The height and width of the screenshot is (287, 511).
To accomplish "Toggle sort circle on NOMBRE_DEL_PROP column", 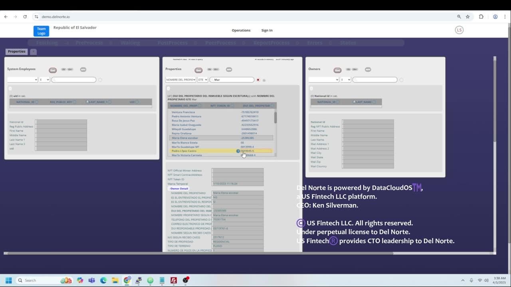I will [x=200, y=106].
